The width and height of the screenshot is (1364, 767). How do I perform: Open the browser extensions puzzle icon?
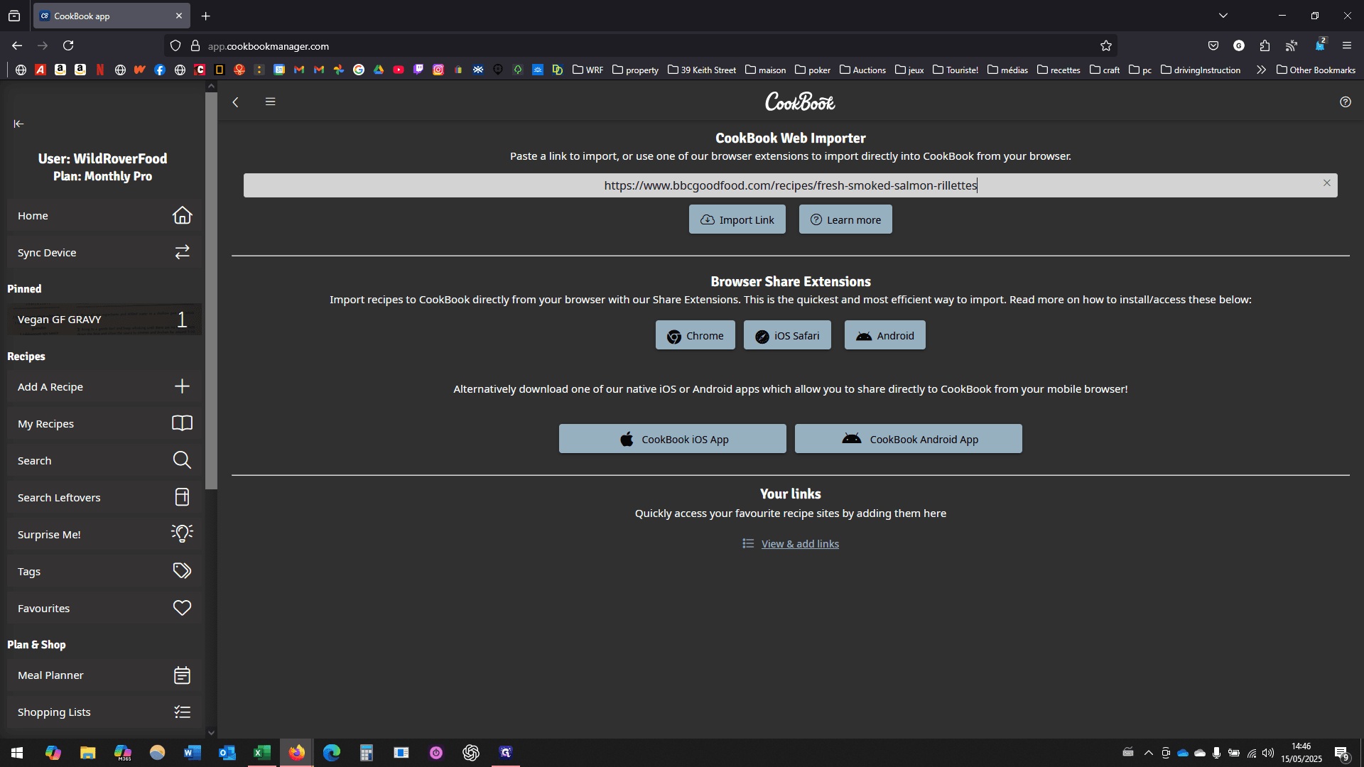pos(1265,46)
